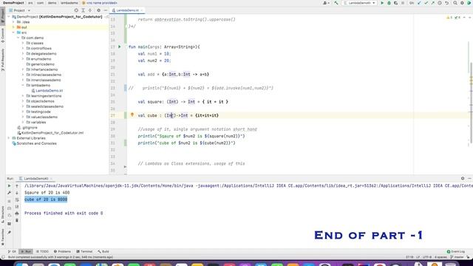
Task: Rerun program using Run panel play icon
Action: coord(10,185)
